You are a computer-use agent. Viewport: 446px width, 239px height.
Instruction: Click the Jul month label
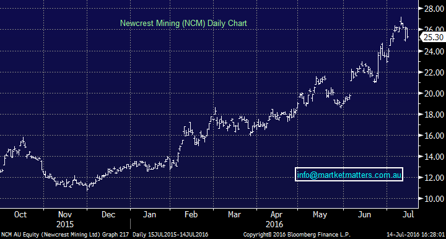(x=408, y=214)
